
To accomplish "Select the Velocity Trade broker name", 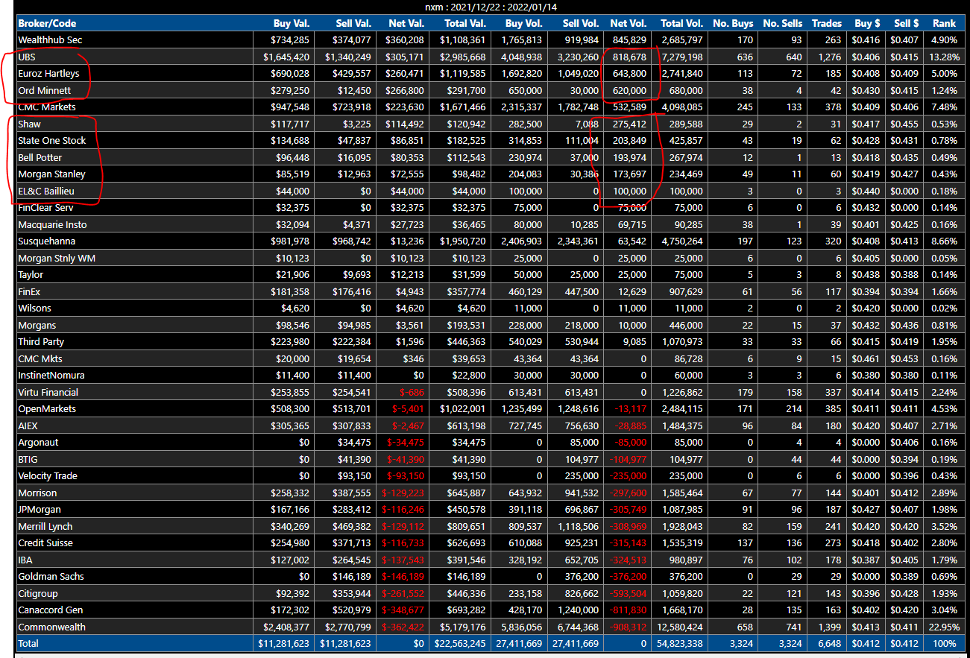I will (48, 475).
